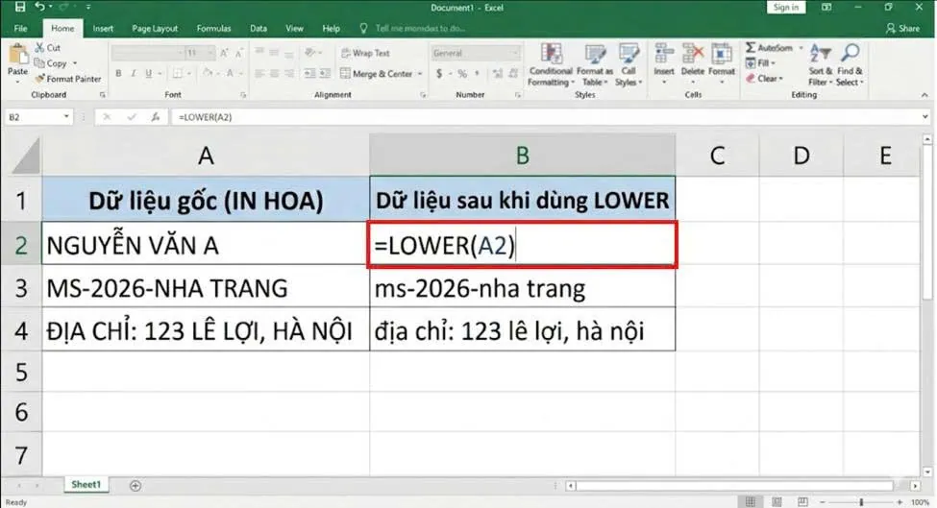This screenshot has width=937, height=508.
Task: Open the File tab
Action: 20,28
